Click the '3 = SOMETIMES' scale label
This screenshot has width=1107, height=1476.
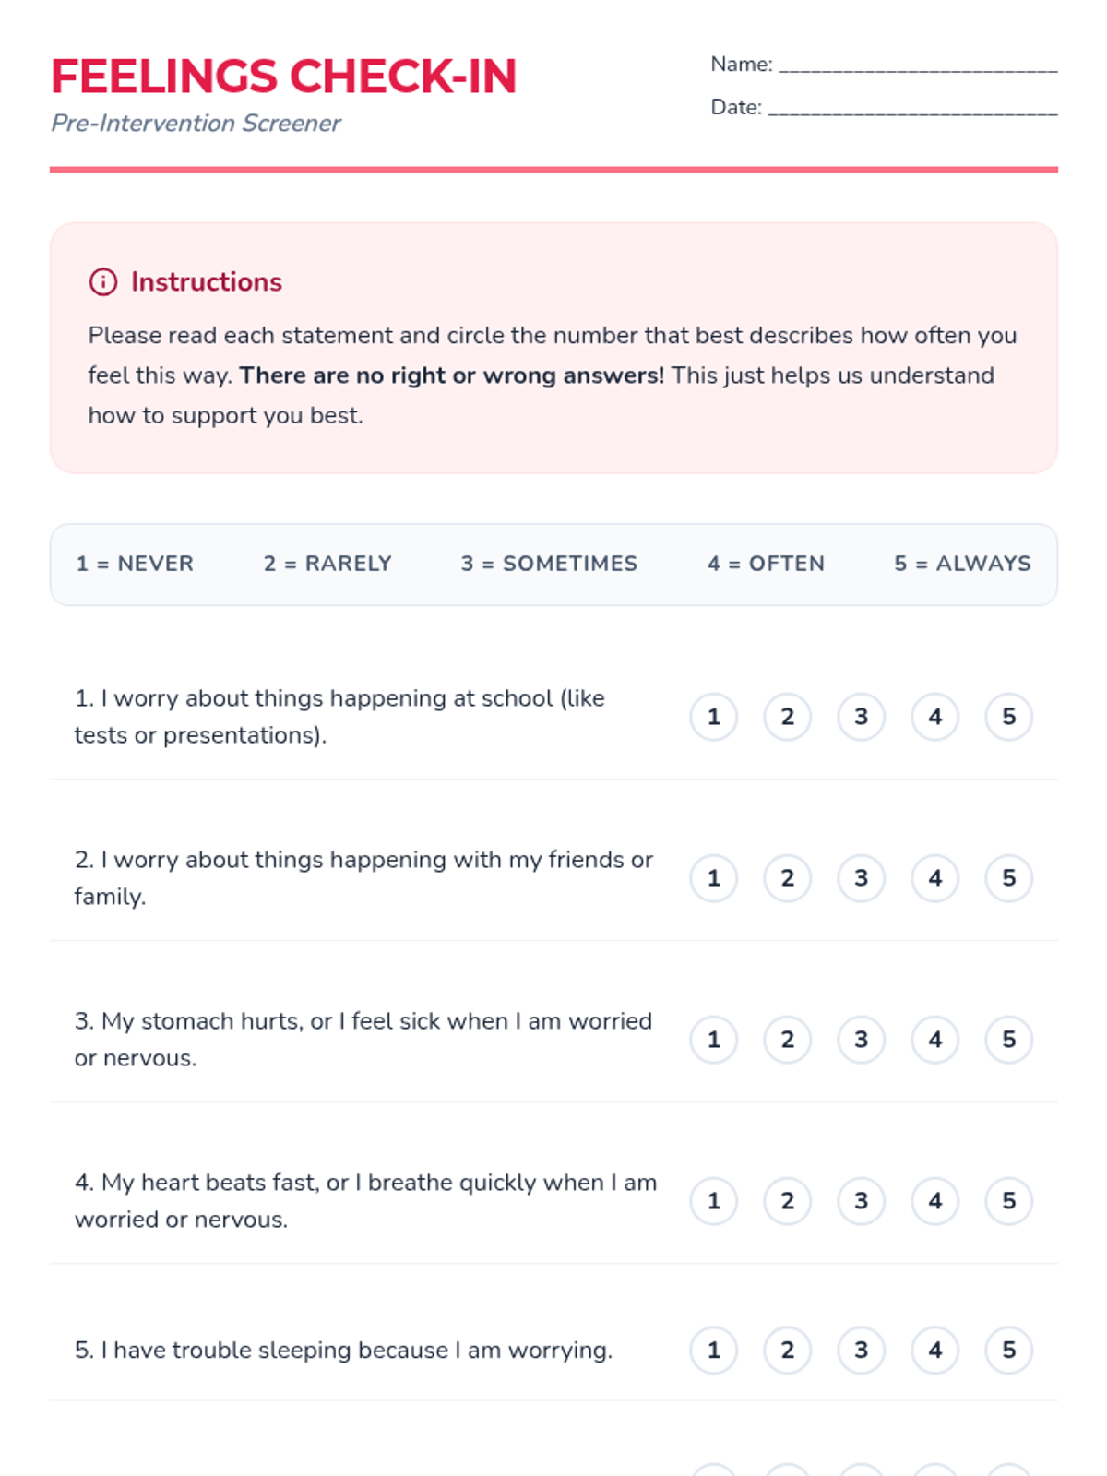pyautogui.click(x=549, y=564)
